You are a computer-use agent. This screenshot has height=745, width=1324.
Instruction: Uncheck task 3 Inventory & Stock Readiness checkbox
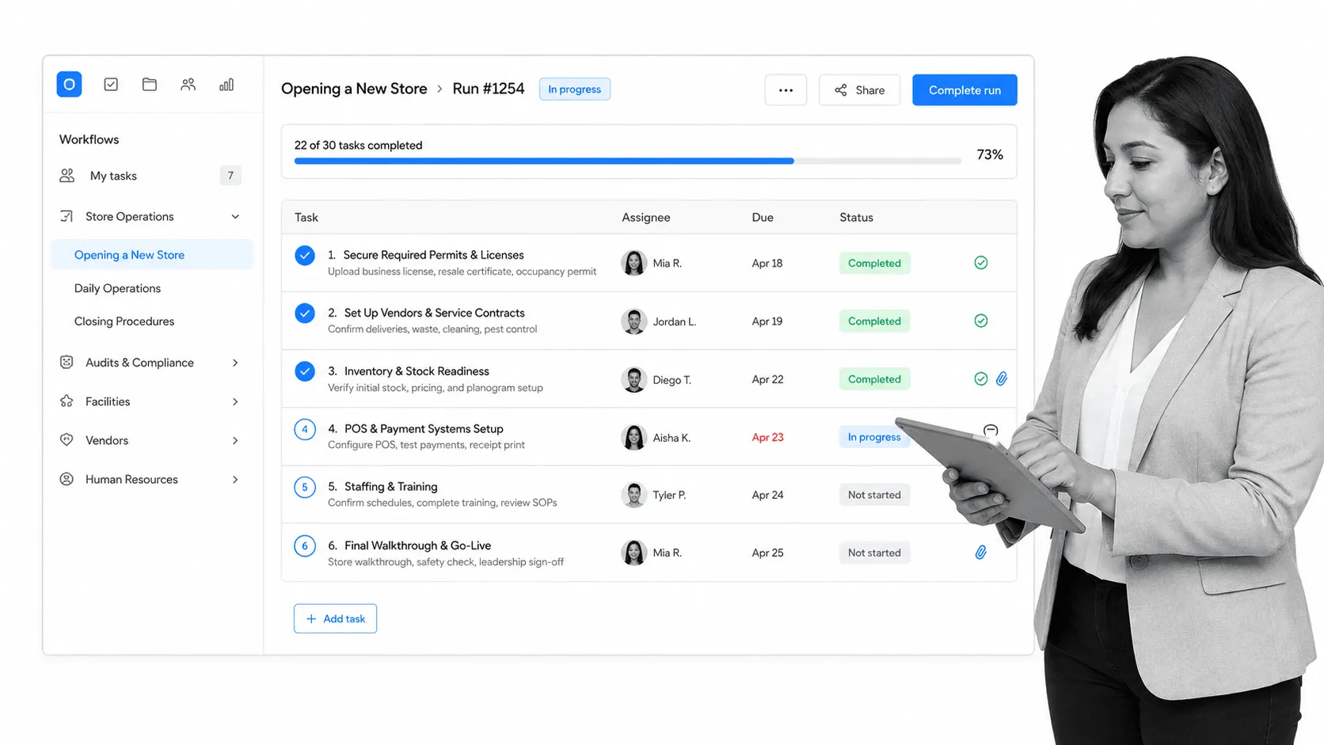point(305,371)
